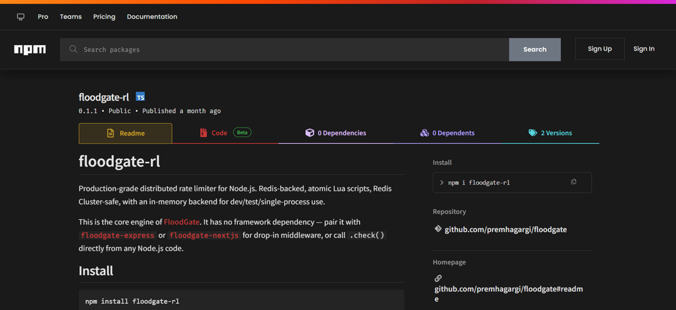Open the homepage floodgate#readme link
This screenshot has width=676, height=310.
[509, 294]
